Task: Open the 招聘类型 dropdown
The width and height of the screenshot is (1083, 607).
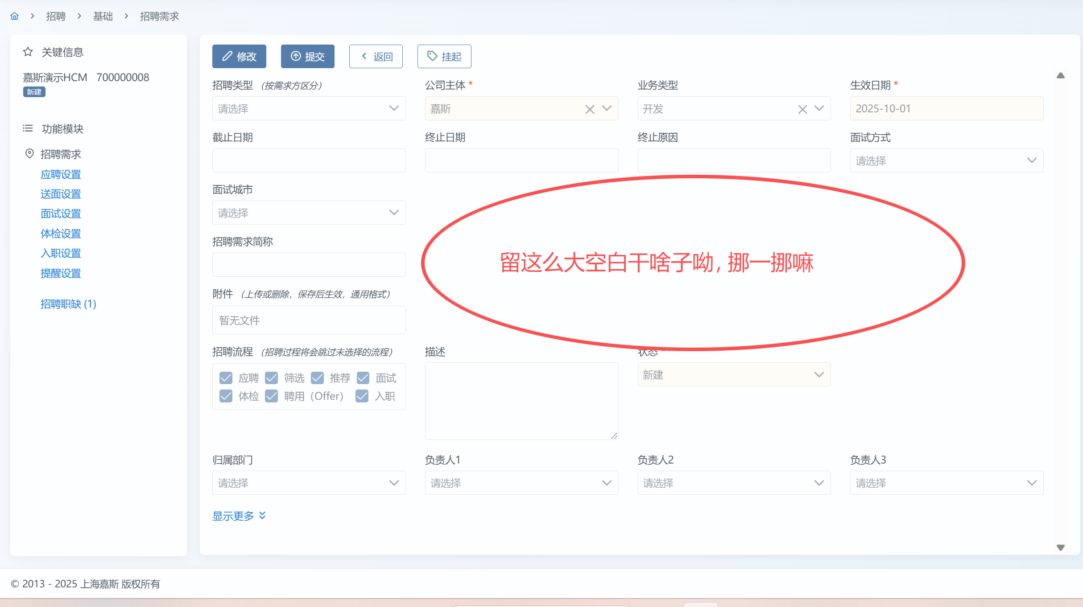Action: point(309,109)
